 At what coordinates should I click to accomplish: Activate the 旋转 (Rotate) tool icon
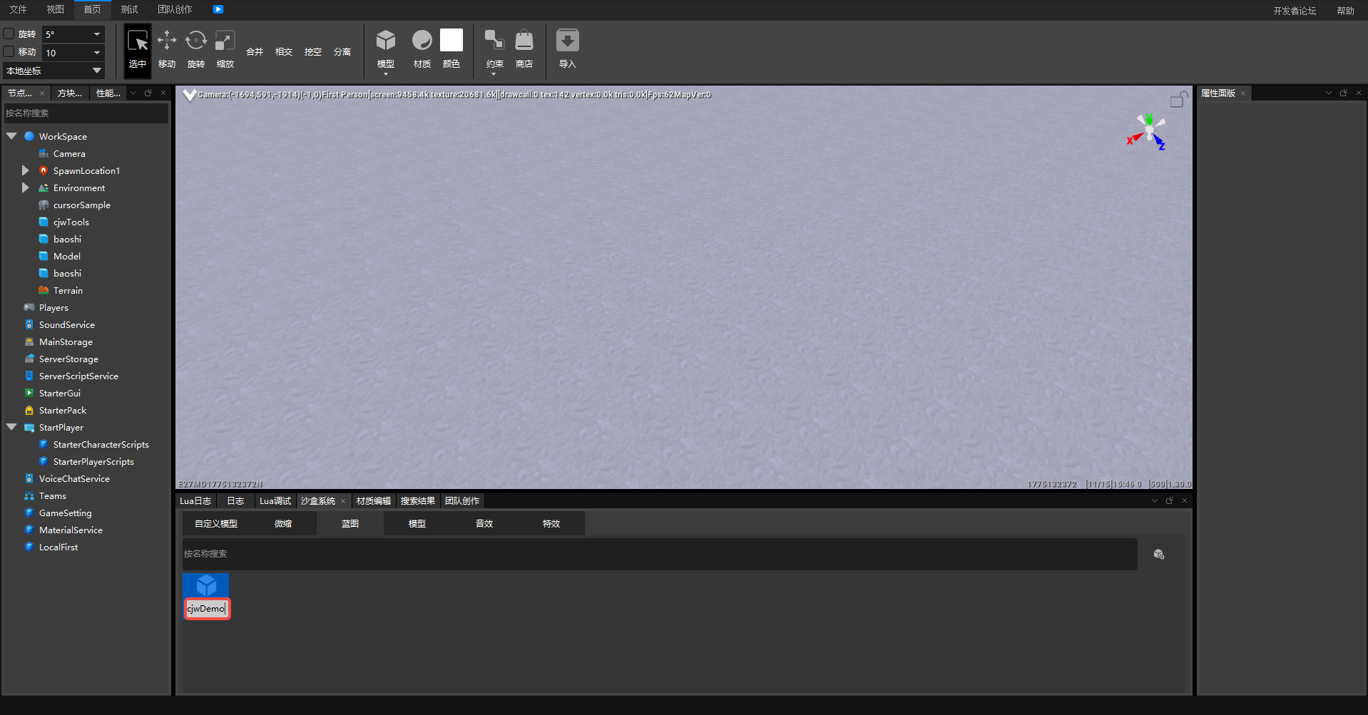pos(196,41)
